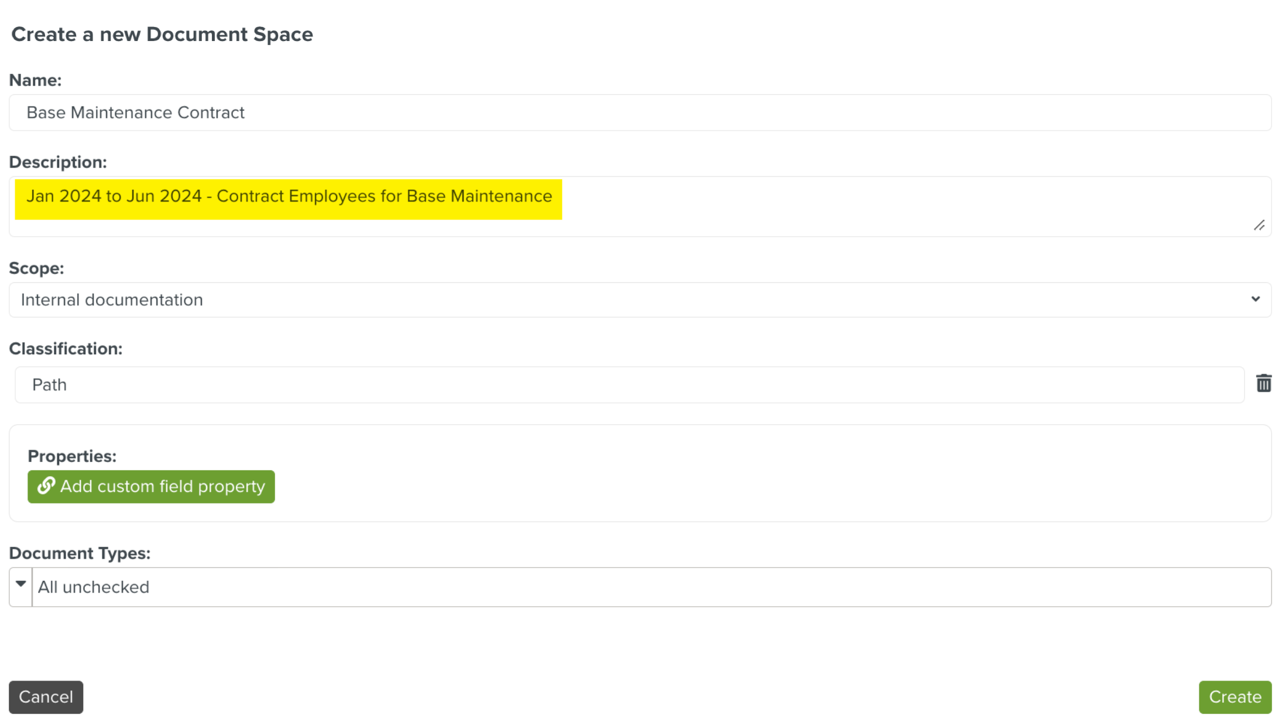Click into the Classification Path field
1282x725 pixels.
point(629,385)
